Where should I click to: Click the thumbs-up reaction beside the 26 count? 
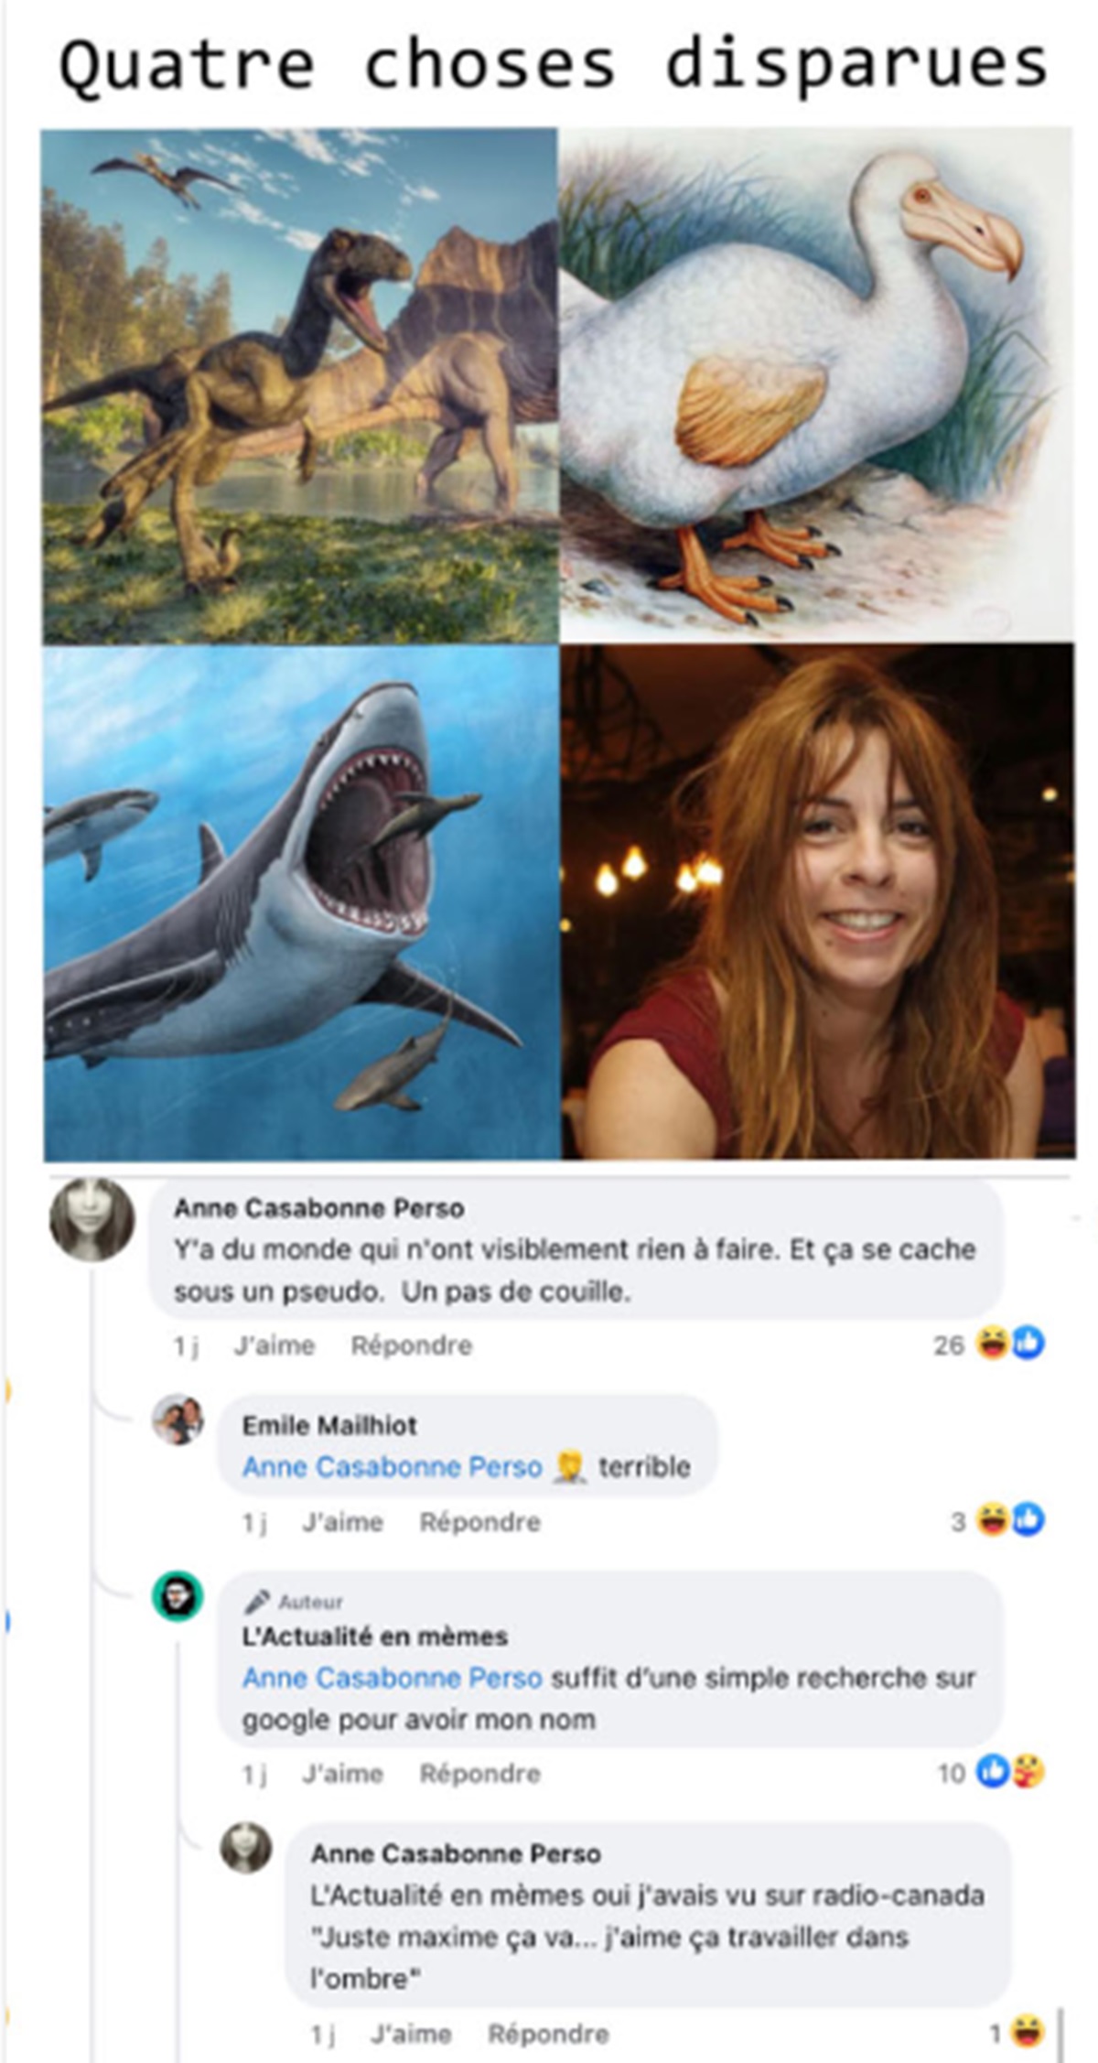(1028, 1344)
